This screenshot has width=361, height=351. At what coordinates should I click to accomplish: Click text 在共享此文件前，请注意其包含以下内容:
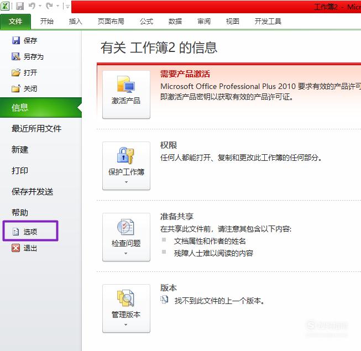[226, 229]
